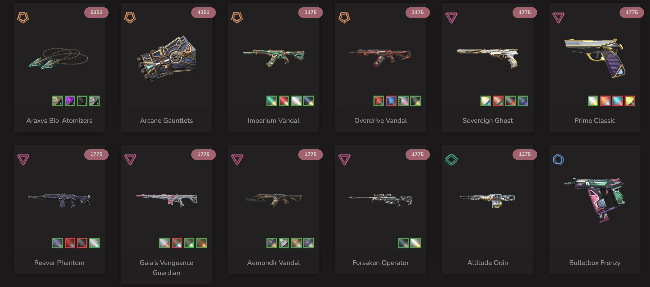Click the Aemondir Vandal name label
The width and height of the screenshot is (650, 287).
coord(274,263)
